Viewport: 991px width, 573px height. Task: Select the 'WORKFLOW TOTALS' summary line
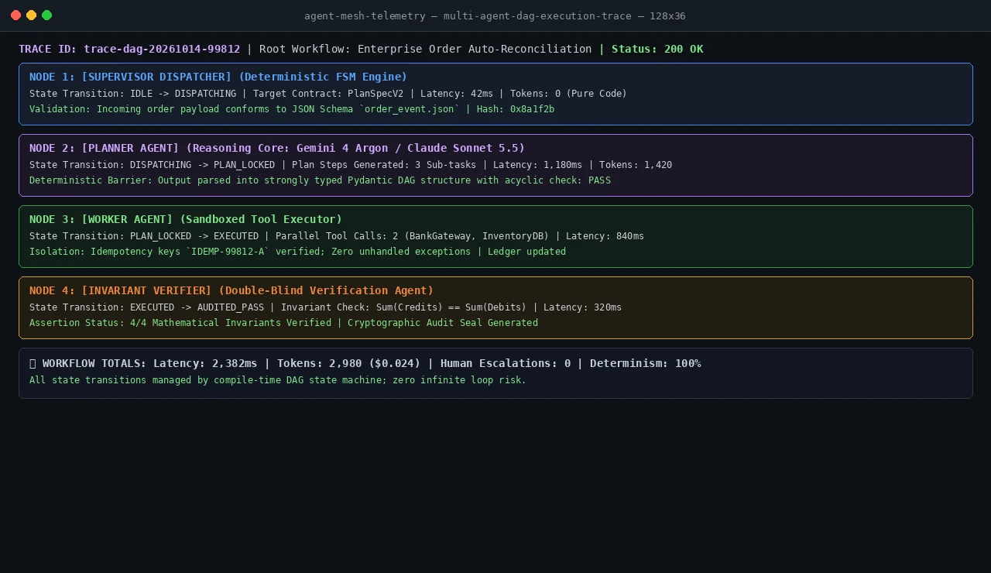click(365, 363)
